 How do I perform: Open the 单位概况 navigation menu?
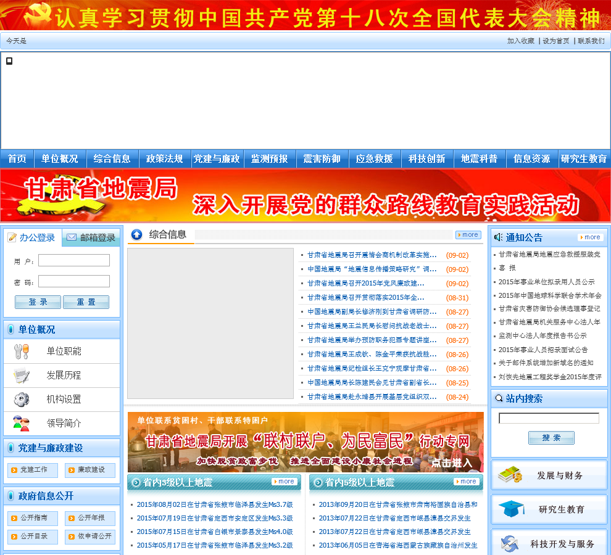click(60, 158)
